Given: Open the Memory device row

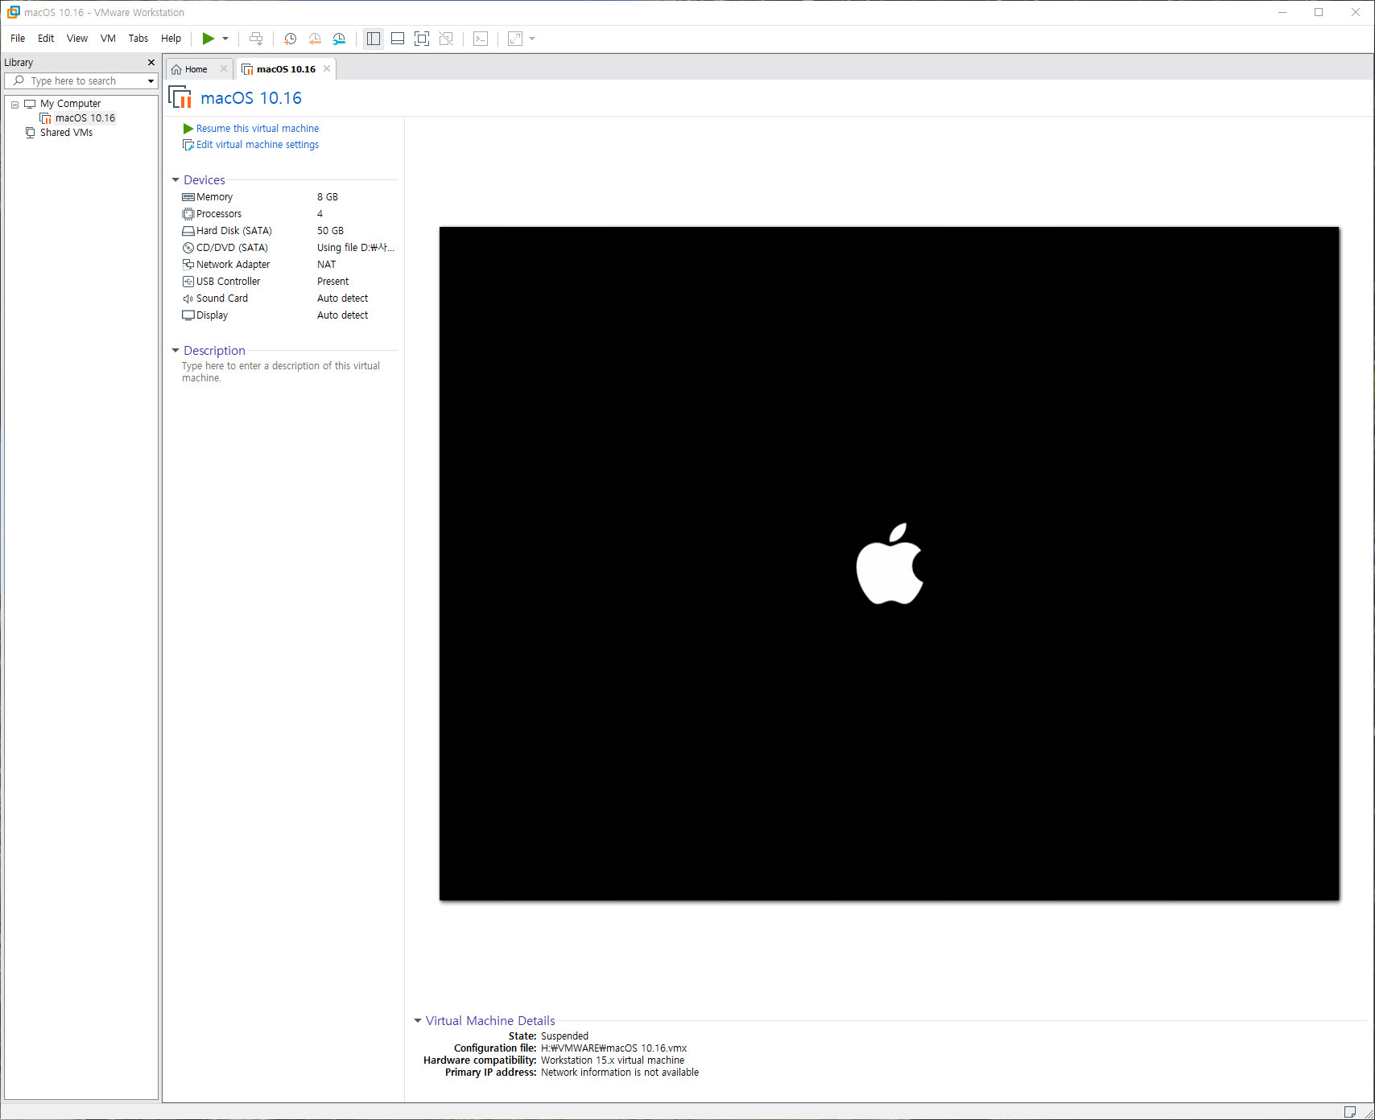Looking at the screenshot, I should pyautogui.click(x=288, y=197).
